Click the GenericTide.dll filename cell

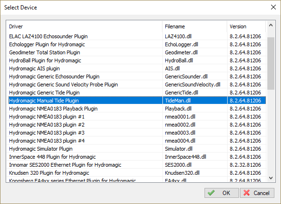pyautogui.click(x=181, y=93)
